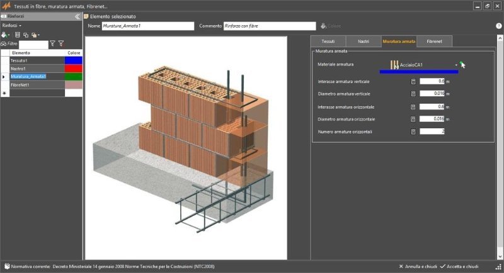Image resolution: width=504 pixels, height=273 pixels.
Task: Click the copy elements icon
Action: click(x=25, y=35)
